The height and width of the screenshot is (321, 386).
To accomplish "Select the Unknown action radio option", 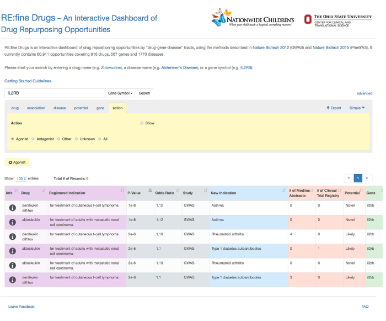I will tap(77, 139).
